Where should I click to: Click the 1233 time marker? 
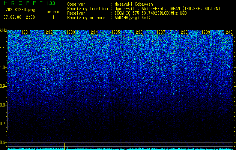(x=71, y=32)
